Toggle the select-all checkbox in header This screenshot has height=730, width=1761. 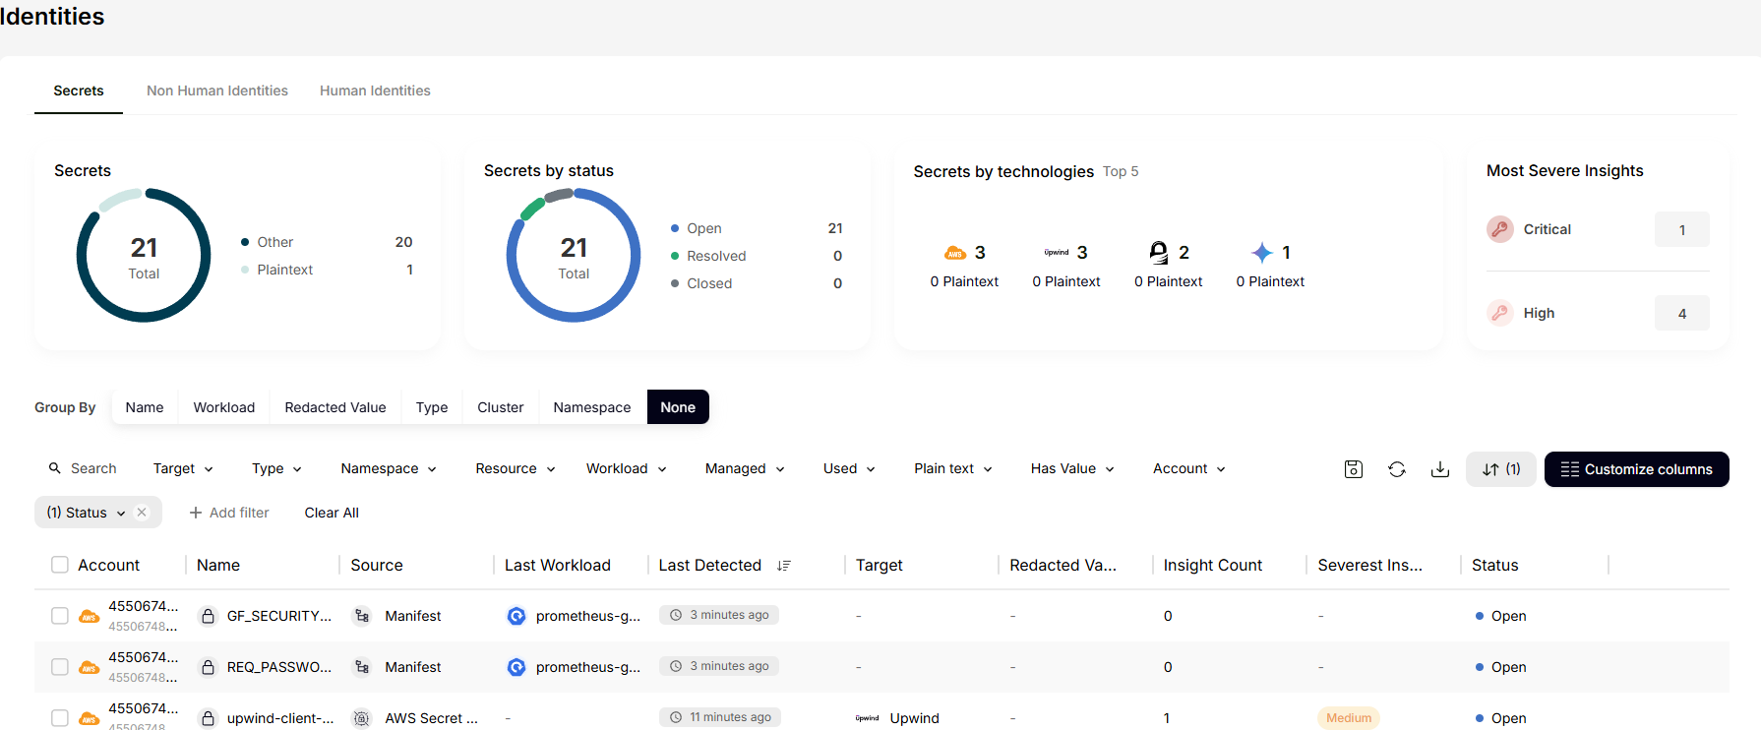pyautogui.click(x=60, y=565)
